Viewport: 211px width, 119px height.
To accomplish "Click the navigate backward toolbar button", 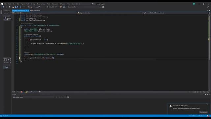I will point(3,7).
